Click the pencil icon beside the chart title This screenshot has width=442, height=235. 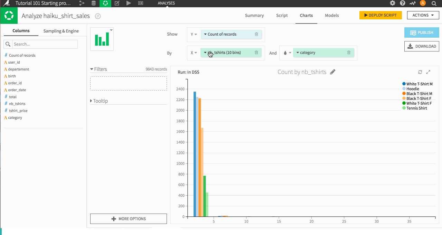332,72
